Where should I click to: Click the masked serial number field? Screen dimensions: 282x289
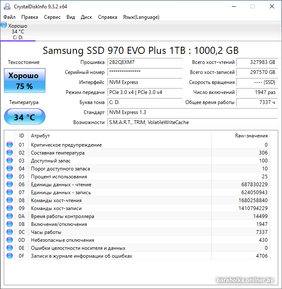tap(145, 72)
